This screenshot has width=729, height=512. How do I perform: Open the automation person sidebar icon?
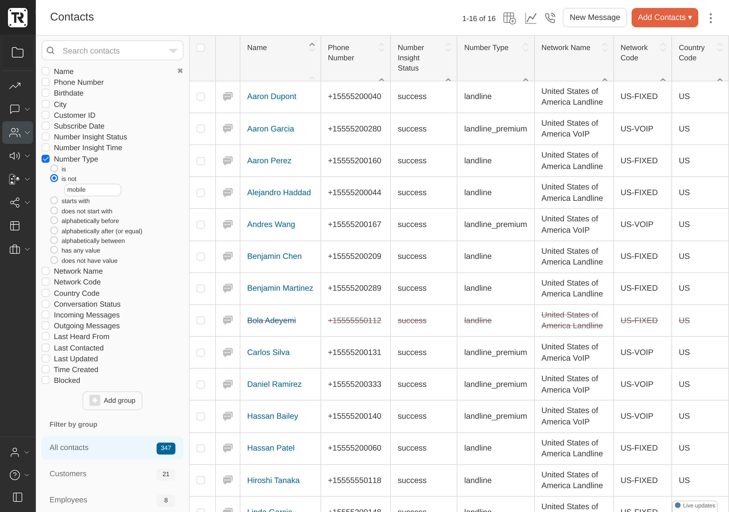coord(15,179)
